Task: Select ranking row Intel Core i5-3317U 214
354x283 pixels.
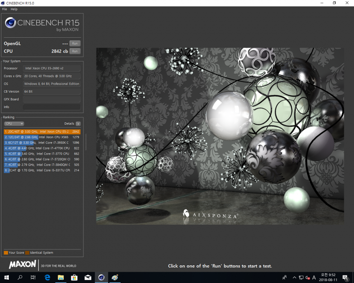Action: pos(42,170)
